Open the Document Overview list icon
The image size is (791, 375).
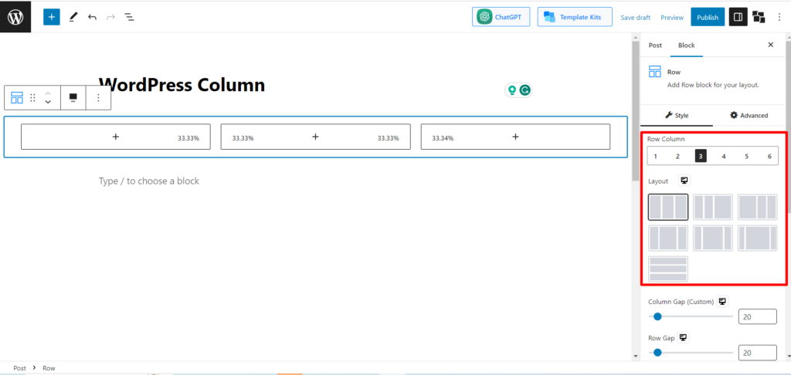click(x=130, y=17)
